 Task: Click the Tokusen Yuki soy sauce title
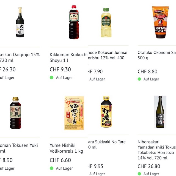point(19,148)
